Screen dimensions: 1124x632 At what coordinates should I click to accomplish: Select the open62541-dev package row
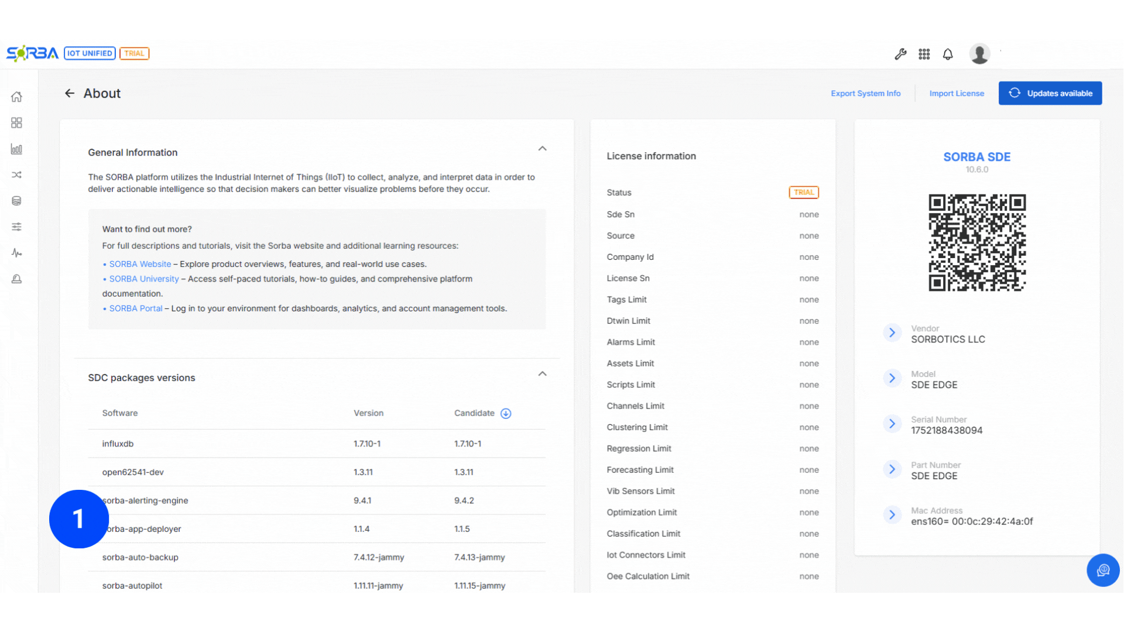317,472
